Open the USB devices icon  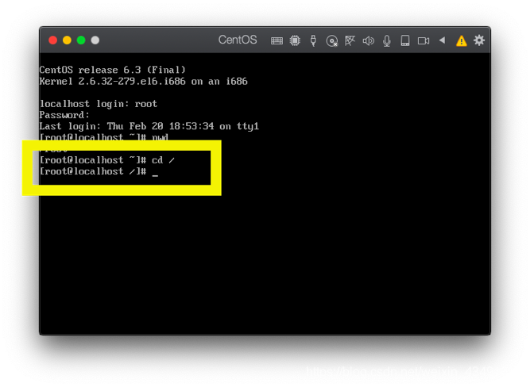313,40
